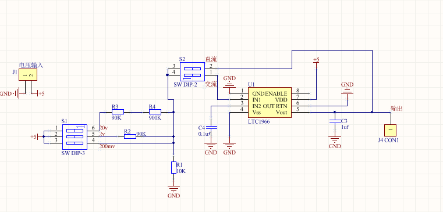Click the 200mv label beside S1
This screenshot has height=212, width=443.
(x=107, y=146)
